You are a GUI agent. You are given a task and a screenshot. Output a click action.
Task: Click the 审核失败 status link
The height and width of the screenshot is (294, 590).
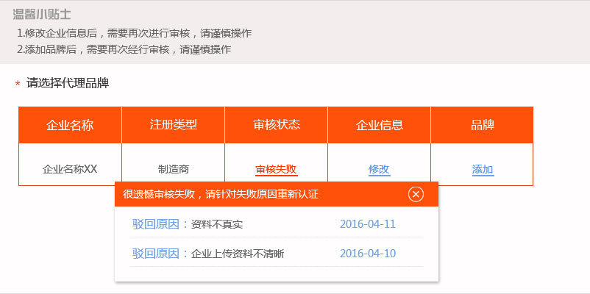click(x=276, y=169)
